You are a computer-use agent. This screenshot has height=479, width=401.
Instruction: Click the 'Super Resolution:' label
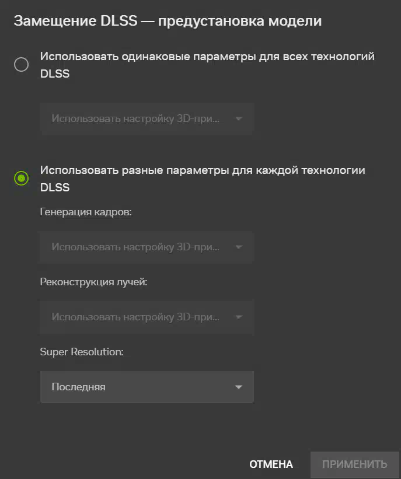click(82, 352)
